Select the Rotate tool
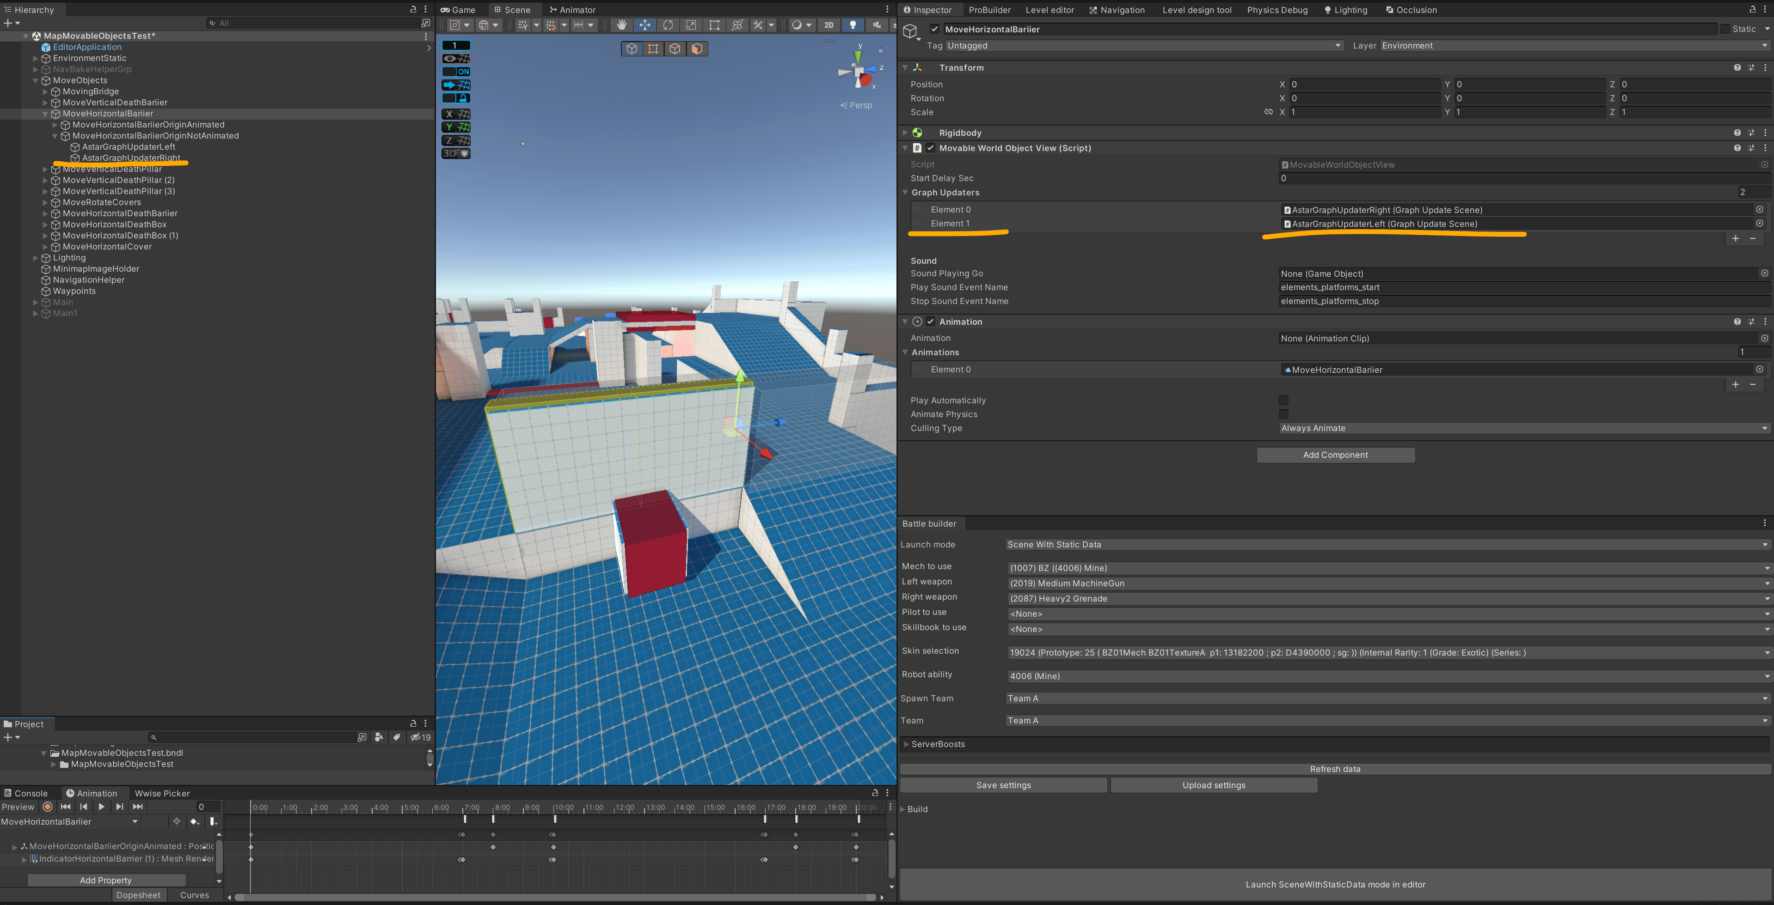The width and height of the screenshot is (1774, 905). [x=668, y=25]
